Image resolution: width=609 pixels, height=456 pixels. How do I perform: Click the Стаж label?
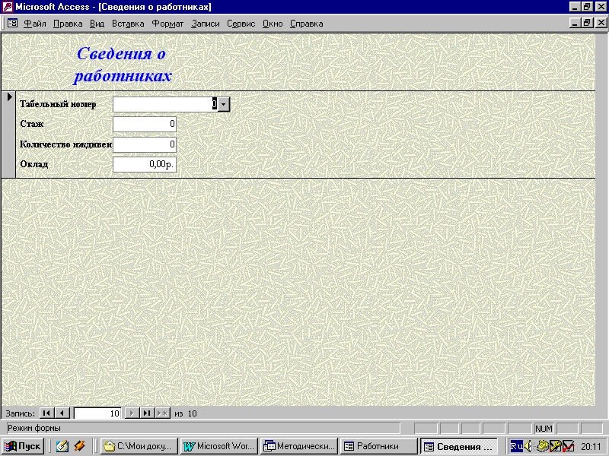[32, 124]
